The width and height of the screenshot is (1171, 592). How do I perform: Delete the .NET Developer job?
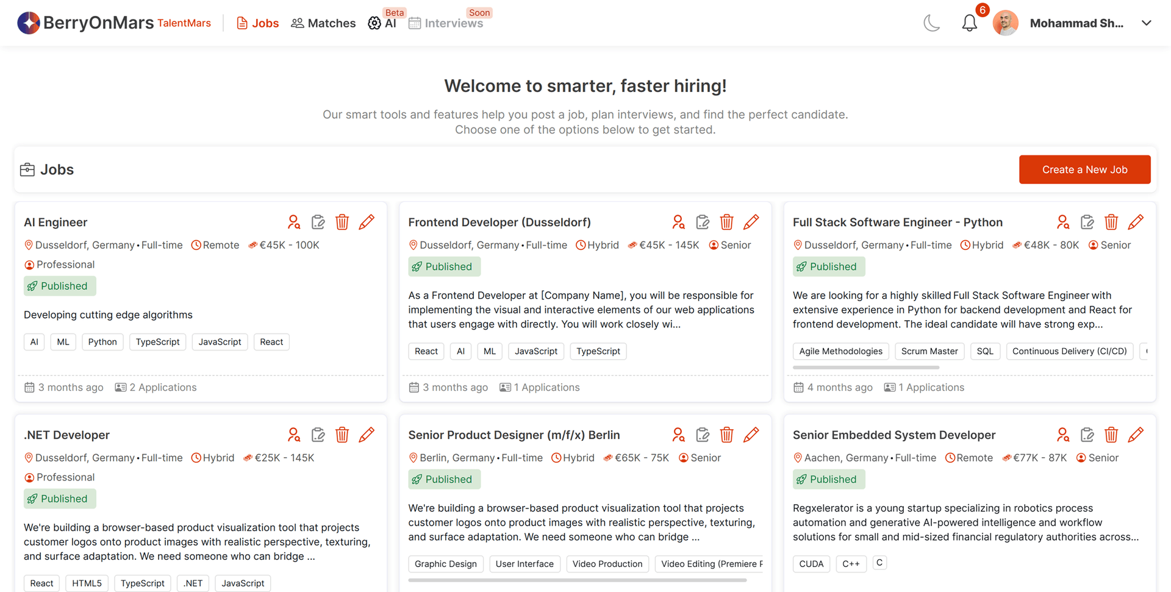[x=342, y=435]
